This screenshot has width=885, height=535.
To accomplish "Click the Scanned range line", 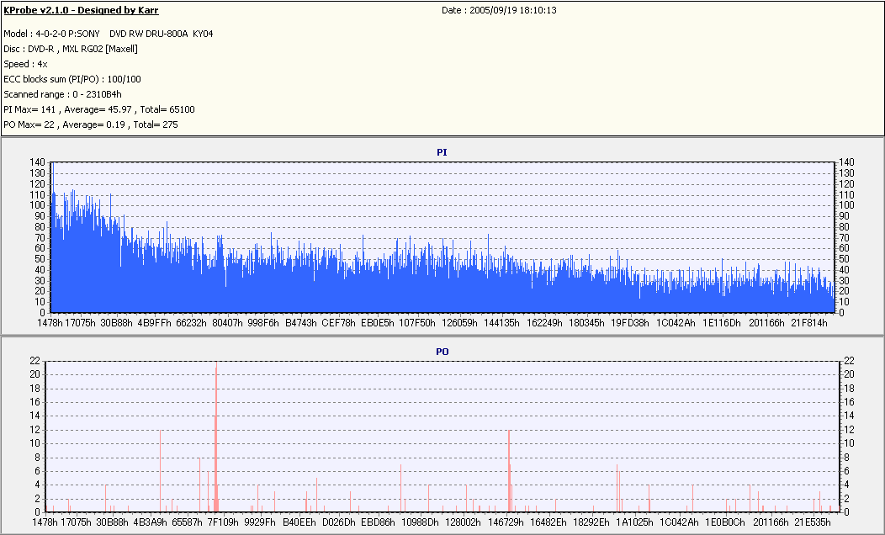I will coord(62,95).
